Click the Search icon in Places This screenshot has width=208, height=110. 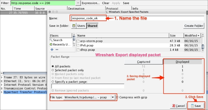pos(51,40)
